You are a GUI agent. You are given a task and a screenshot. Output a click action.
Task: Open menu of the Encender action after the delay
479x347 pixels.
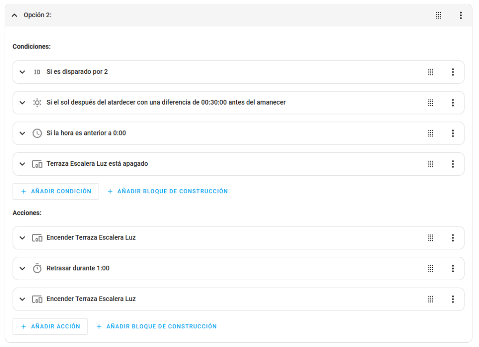453,299
